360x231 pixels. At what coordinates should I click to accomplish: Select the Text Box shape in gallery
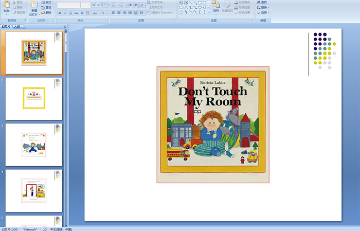pos(181,3)
